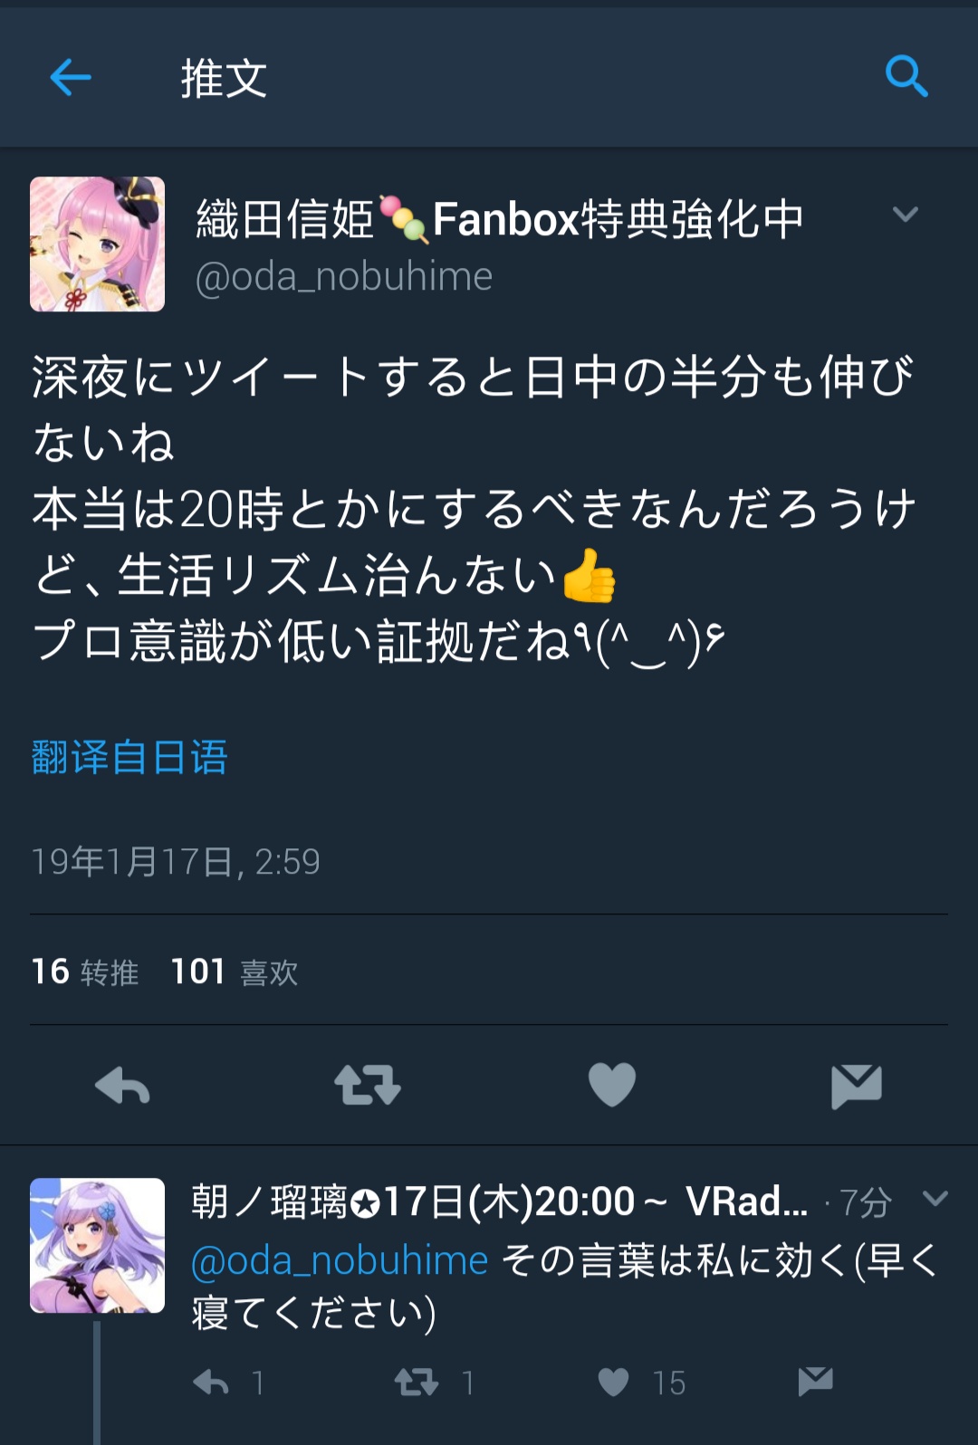Reply to the main tweet
The height and width of the screenshot is (1445, 978).
pos(122,1085)
